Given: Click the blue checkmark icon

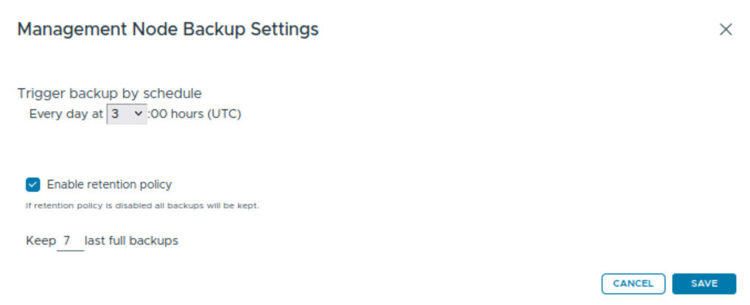Looking at the screenshot, I should coord(32,184).
